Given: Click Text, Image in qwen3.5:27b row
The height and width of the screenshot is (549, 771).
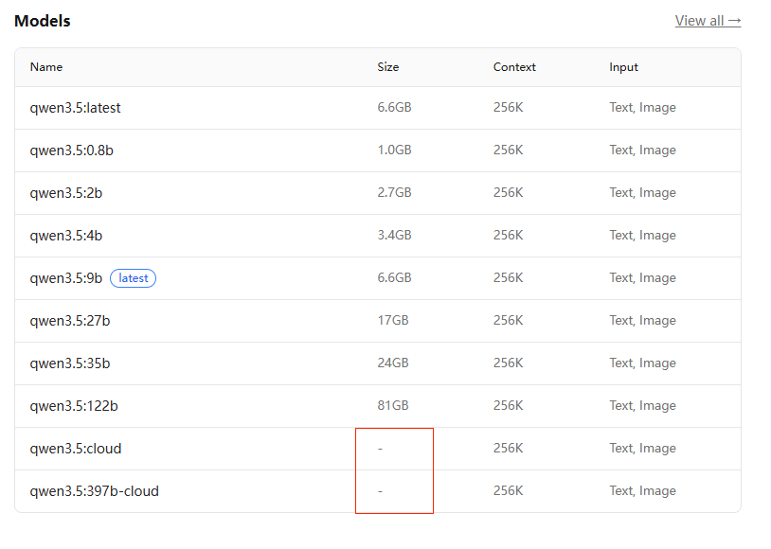Looking at the screenshot, I should pyautogui.click(x=642, y=321).
